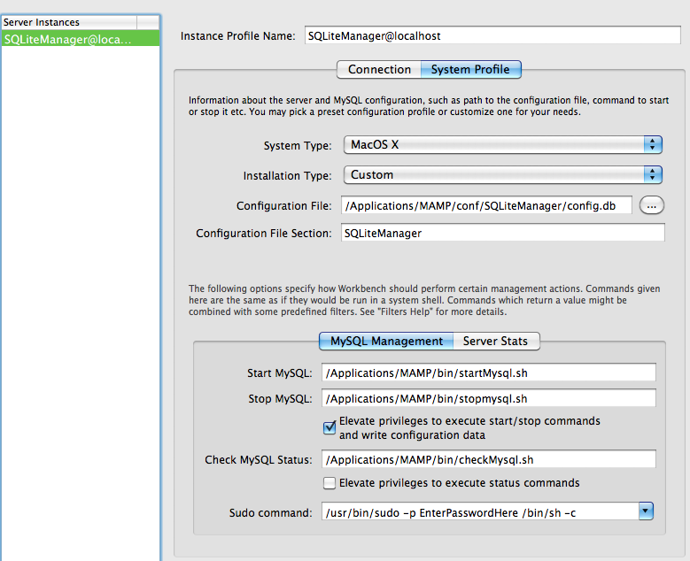This screenshot has height=561, width=690.
Task: Select SQLiteManager@loca... server instance
Action: [80, 39]
